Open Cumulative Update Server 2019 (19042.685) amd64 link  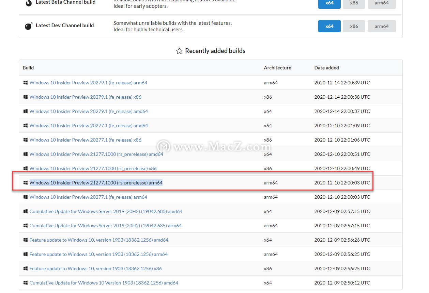pos(106,211)
